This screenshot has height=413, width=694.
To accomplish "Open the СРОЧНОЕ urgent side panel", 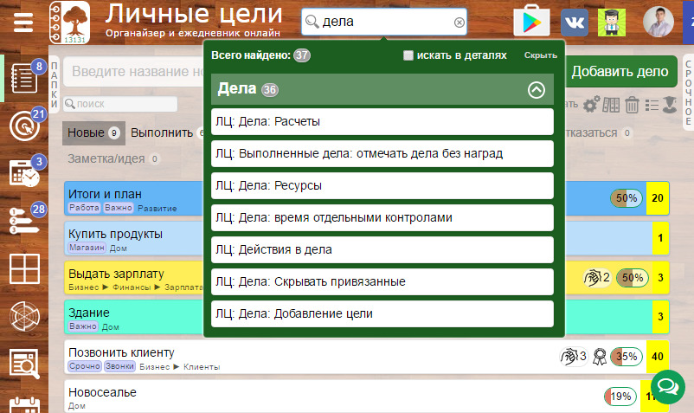I will click(688, 92).
